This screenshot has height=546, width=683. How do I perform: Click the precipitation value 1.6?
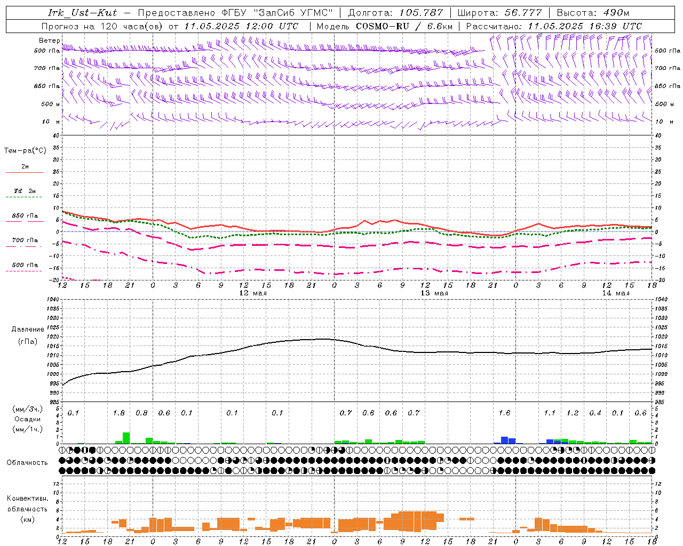point(504,413)
